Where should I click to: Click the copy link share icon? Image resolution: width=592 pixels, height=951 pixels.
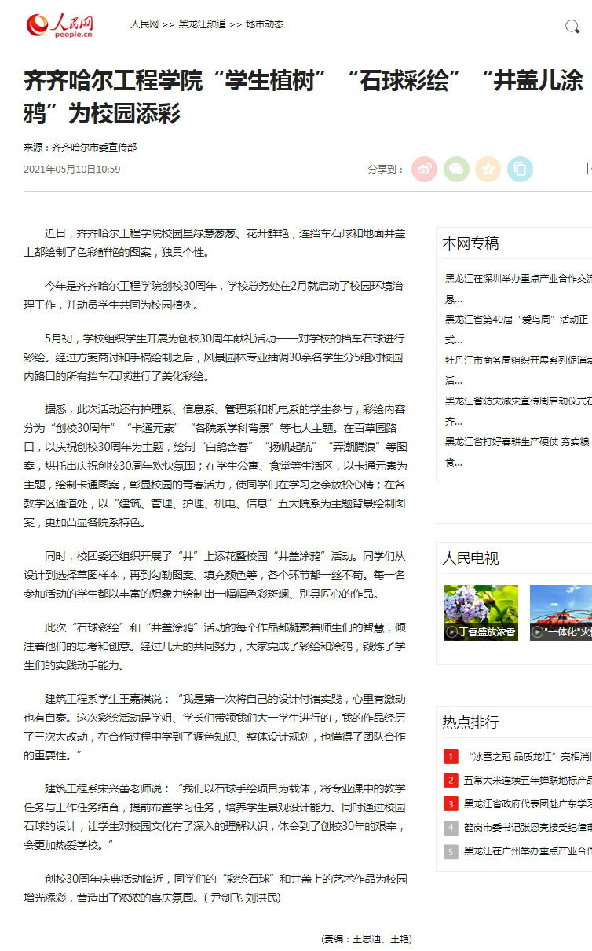[519, 169]
